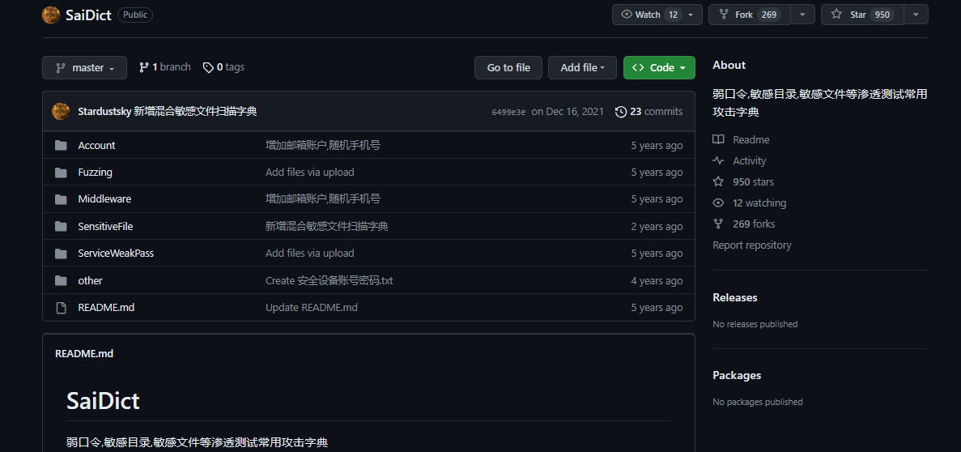
Task: Click the Middleware folder icon
Action: 61,199
